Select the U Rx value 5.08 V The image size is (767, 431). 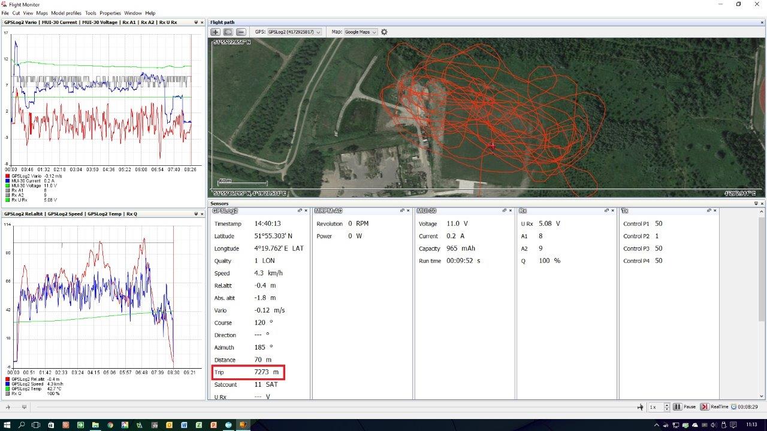click(549, 224)
